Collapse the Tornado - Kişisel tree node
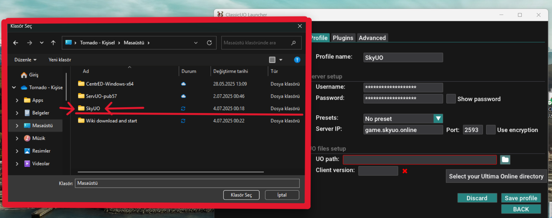 14,87
